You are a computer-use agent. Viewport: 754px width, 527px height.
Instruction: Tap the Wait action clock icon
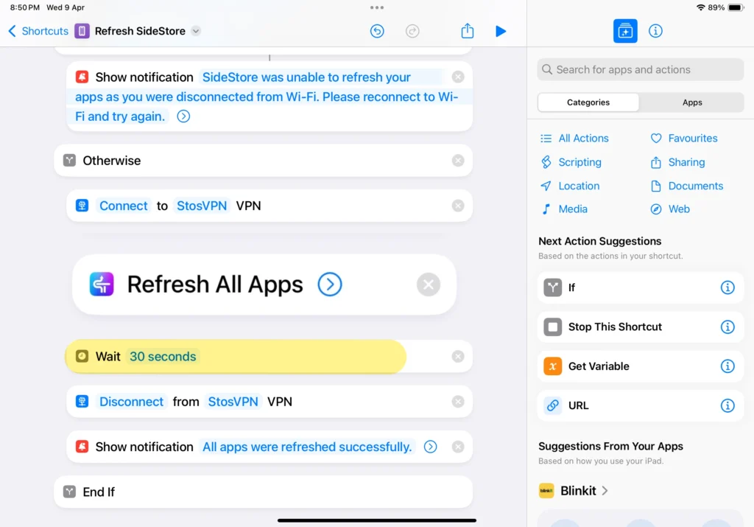coord(82,357)
